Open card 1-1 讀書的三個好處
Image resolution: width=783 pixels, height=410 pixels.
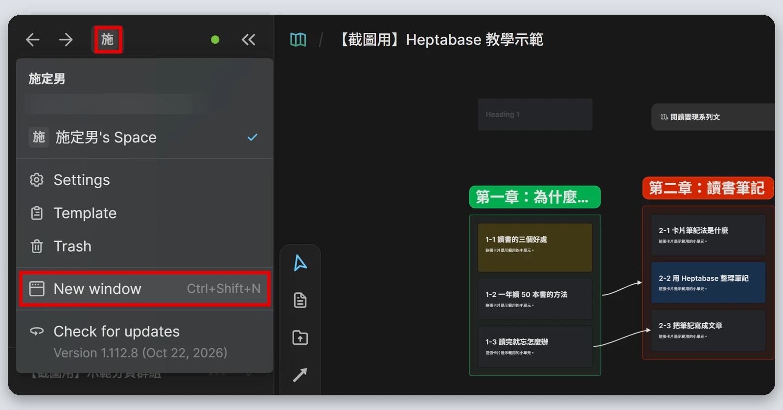[x=535, y=247]
